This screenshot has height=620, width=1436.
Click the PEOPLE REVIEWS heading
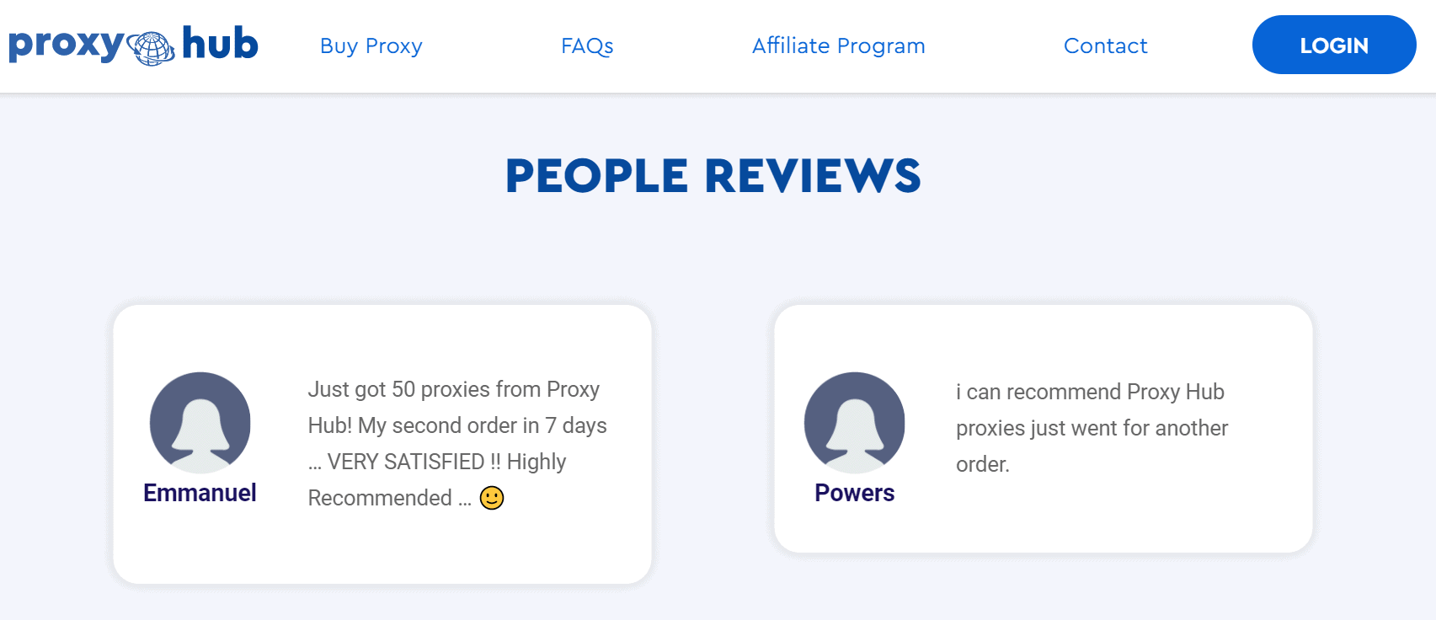click(x=713, y=175)
